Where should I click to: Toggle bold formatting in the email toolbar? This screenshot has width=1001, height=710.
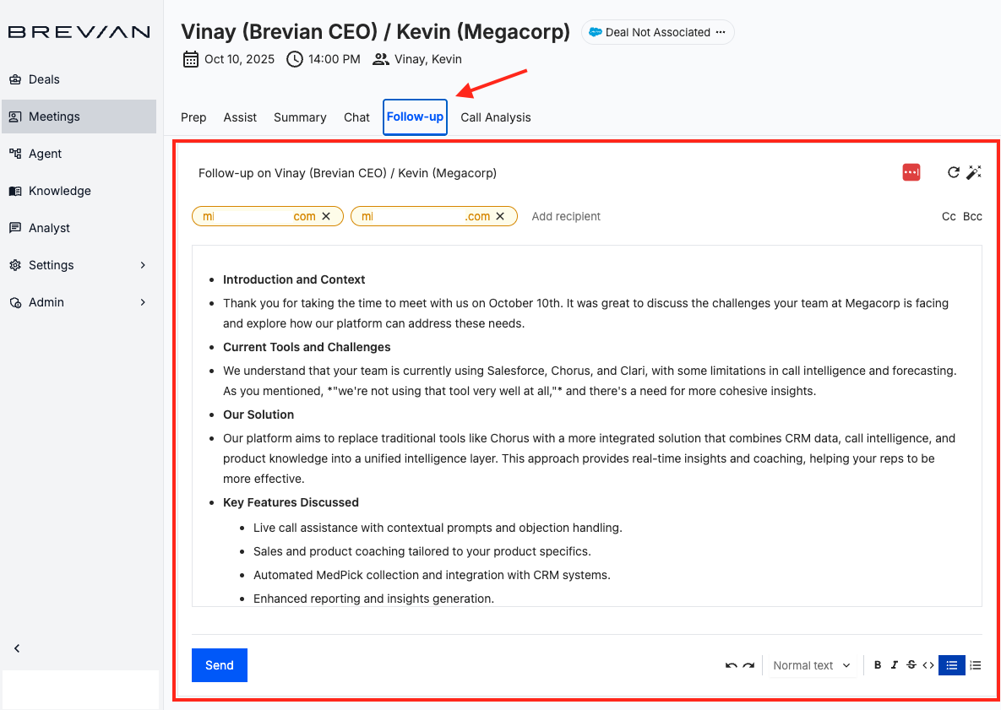pos(877,665)
